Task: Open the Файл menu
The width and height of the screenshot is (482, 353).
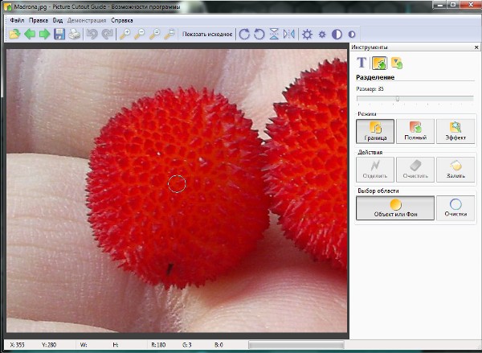Action: pos(17,19)
